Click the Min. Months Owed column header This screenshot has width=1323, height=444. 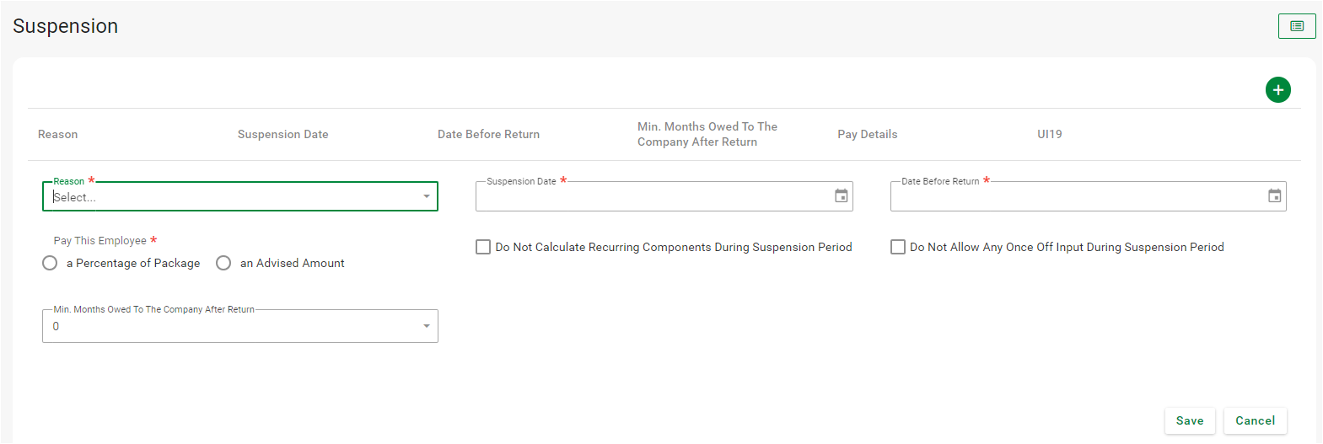[707, 134]
